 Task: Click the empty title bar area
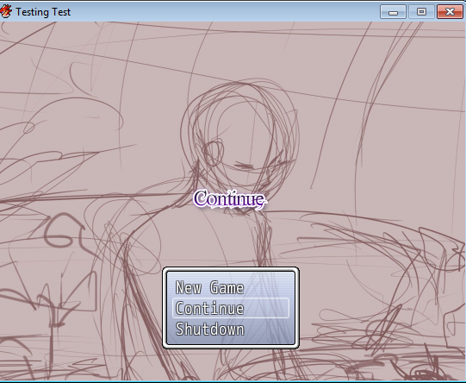point(223,12)
